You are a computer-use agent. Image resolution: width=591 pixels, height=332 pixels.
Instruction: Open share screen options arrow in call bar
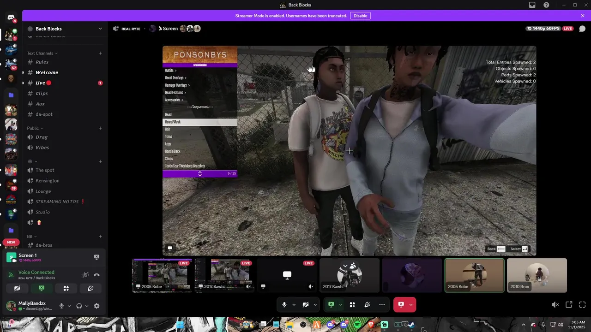[x=340, y=304]
